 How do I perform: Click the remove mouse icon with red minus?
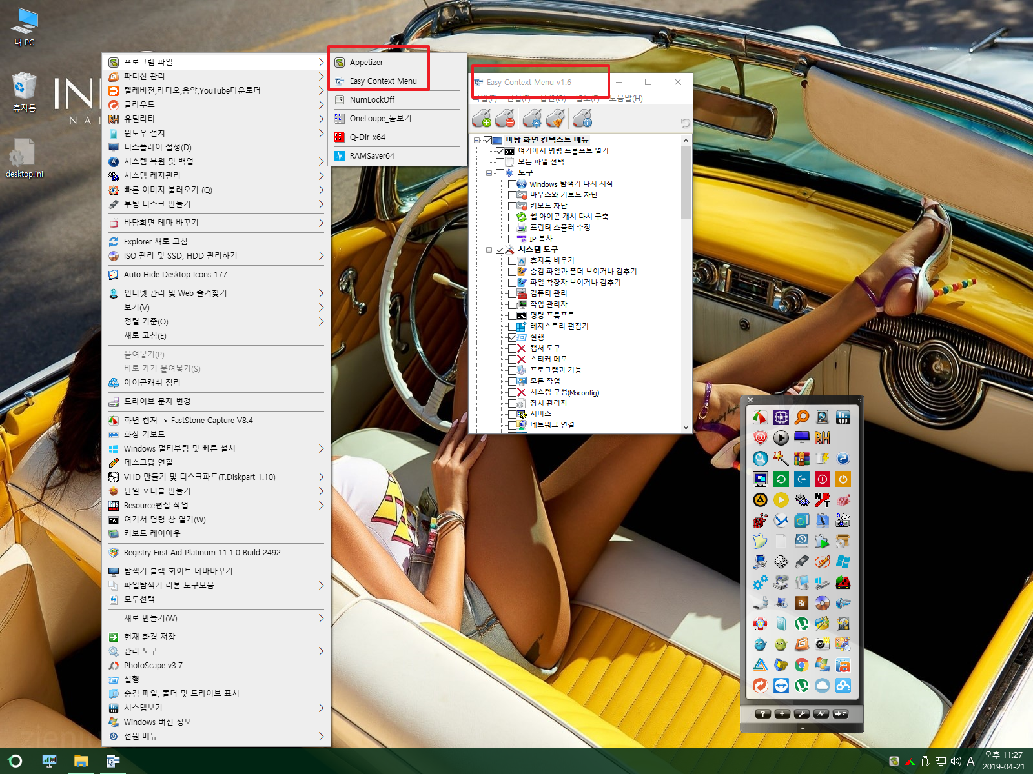click(x=505, y=118)
